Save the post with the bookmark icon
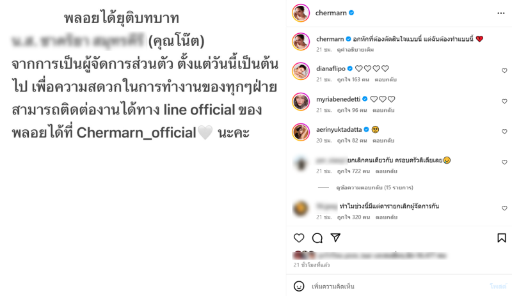512x296 pixels. [x=502, y=238]
